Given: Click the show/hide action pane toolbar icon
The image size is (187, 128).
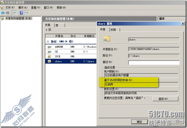Looking at the screenshot, I should point(27,13).
